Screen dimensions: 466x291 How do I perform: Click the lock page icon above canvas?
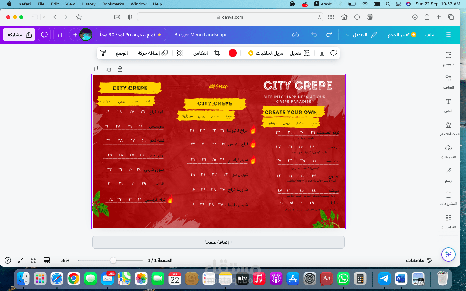click(x=120, y=69)
